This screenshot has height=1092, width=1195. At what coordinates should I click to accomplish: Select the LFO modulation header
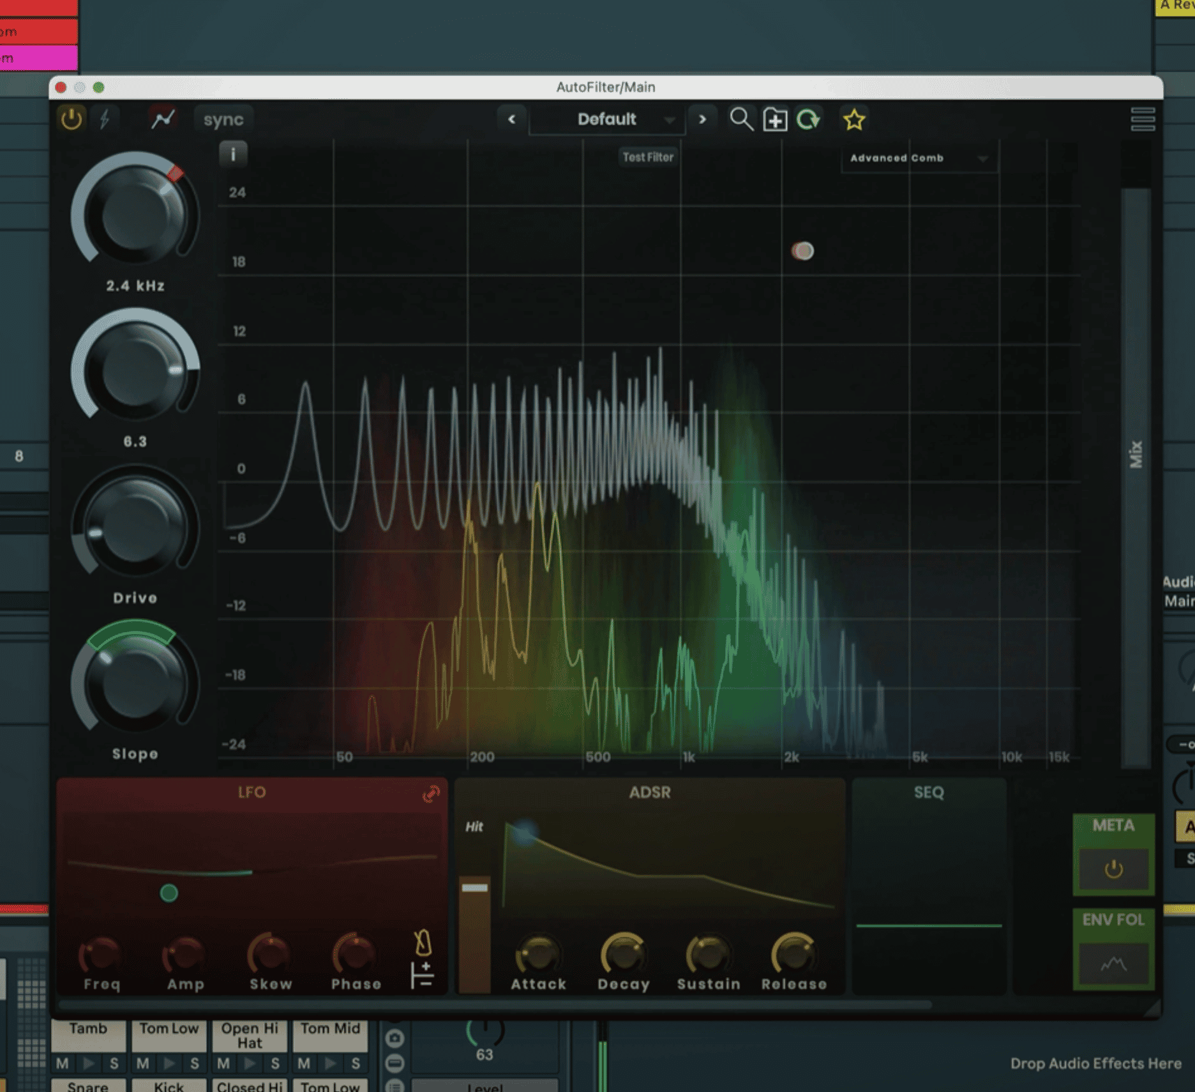coord(252,792)
